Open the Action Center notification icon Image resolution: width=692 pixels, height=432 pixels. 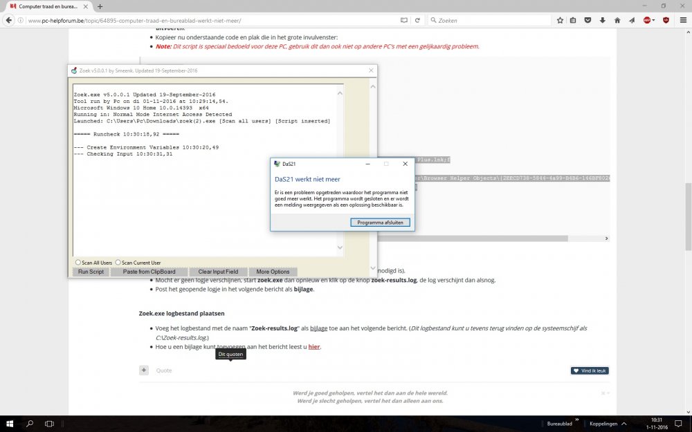point(678,424)
